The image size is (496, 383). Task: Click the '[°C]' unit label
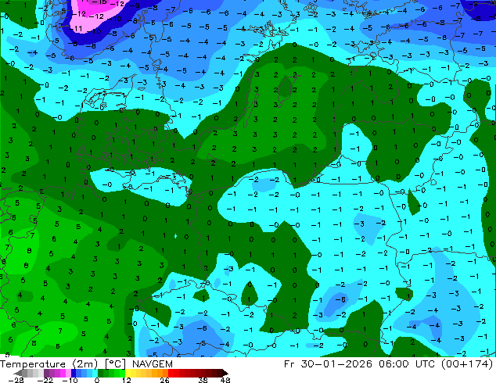coord(115,364)
